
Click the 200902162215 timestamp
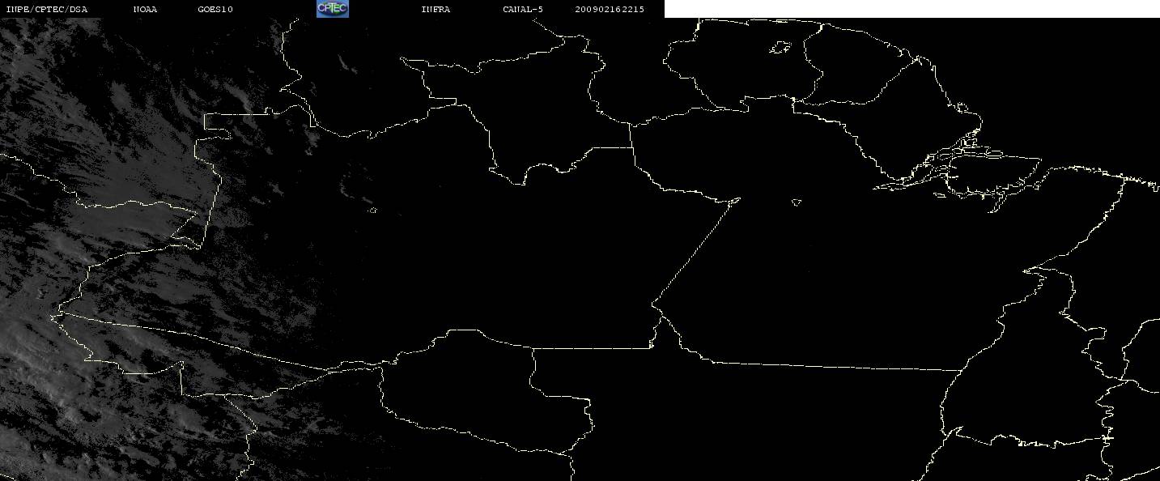(610, 10)
